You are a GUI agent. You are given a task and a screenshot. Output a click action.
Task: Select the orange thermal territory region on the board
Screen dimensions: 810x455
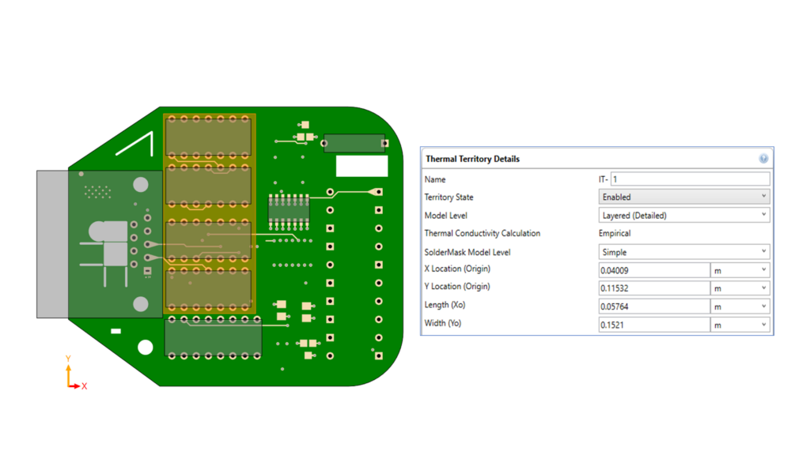coord(209,212)
